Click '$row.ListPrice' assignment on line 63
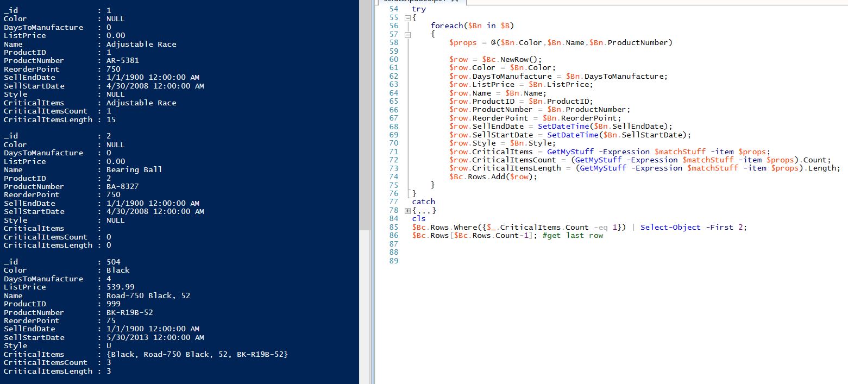 [481, 84]
